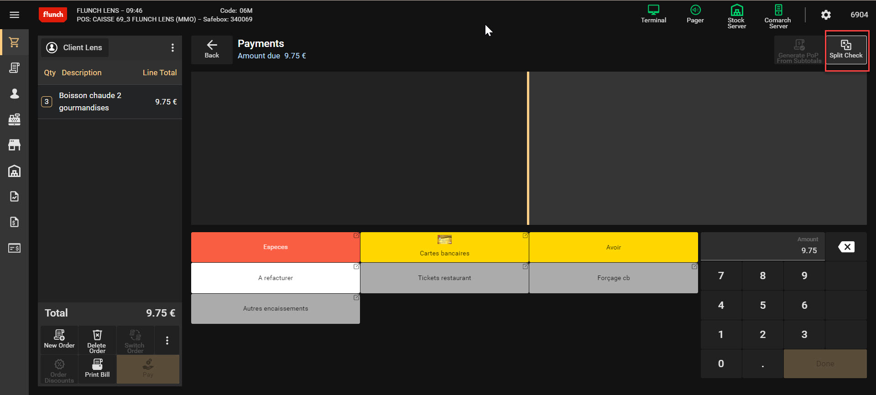Click the edit icon on Especes tile
The image size is (876, 395).
[356, 236]
